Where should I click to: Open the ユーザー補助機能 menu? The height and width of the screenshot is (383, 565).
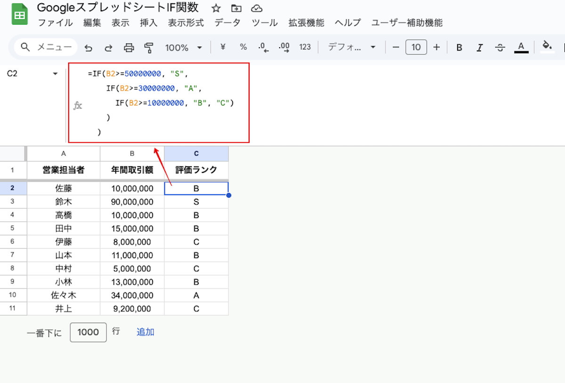(407, 23)
